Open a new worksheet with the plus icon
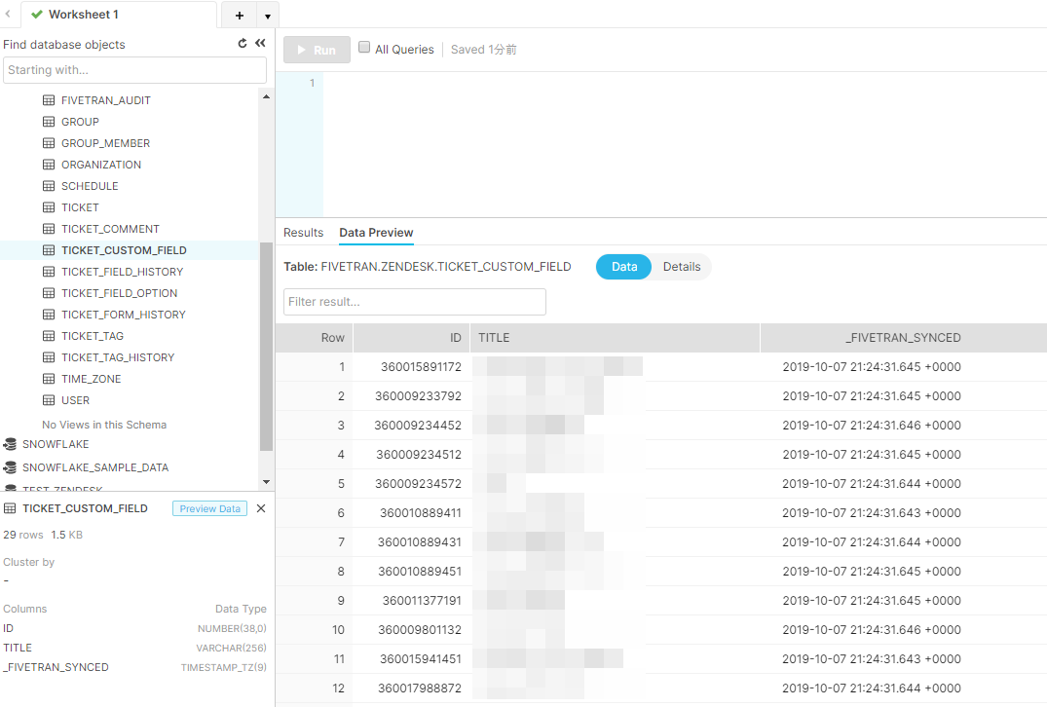The width and height of the screenshot is (1047, 707). pos(239,15)
